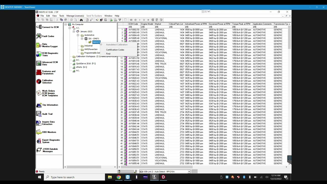The height and width of the screenshot is (184, 327).
Task: Collapse the Automotive folder node
Action: pos(78,35)
